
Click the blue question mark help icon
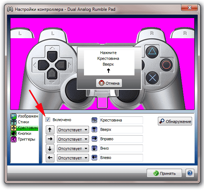(190, 173)
